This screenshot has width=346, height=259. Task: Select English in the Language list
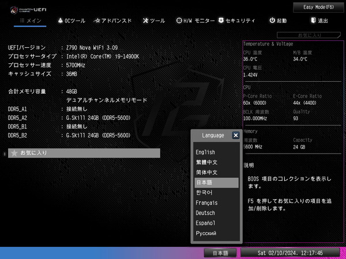(216, 152)
